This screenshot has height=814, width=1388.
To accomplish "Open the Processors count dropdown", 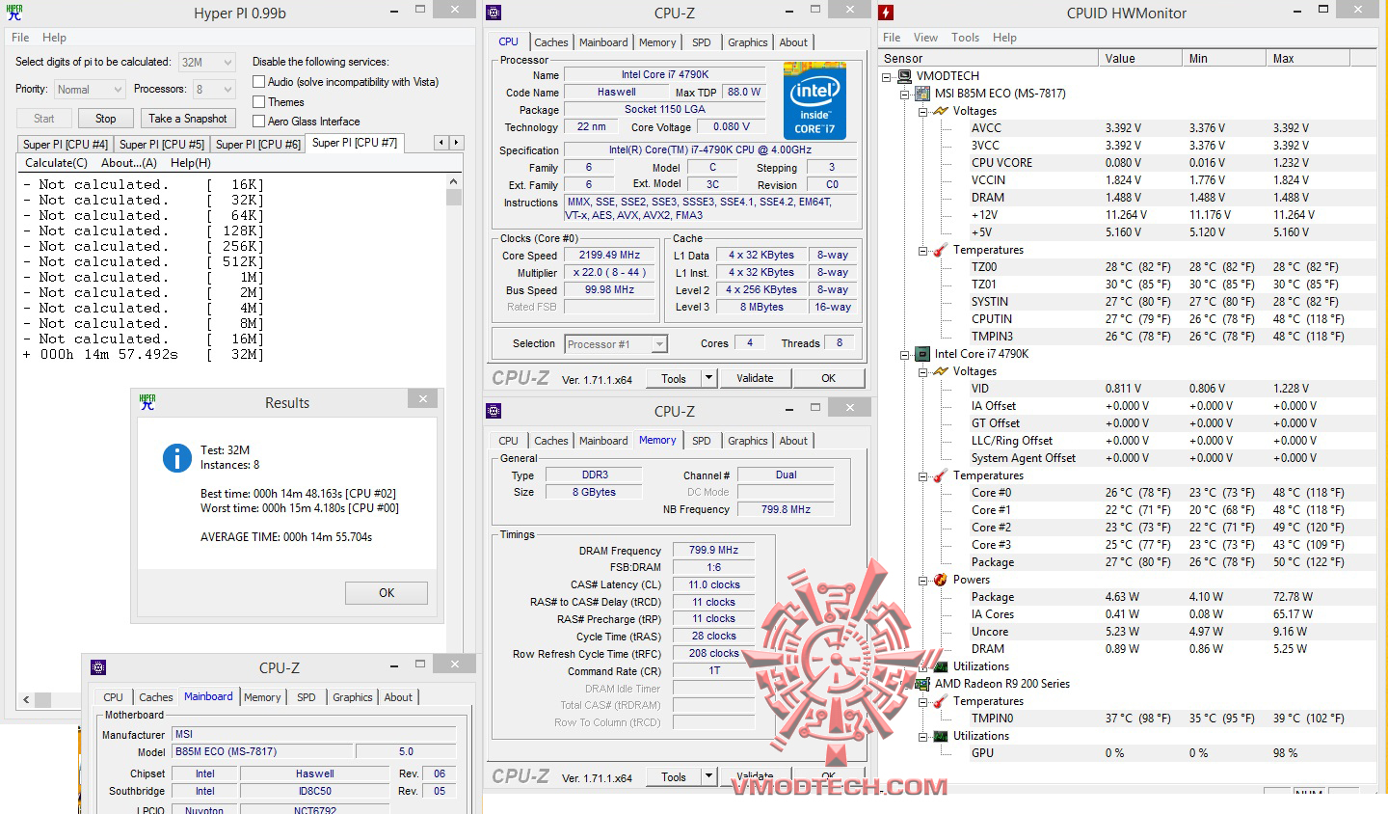I will 214,90.
